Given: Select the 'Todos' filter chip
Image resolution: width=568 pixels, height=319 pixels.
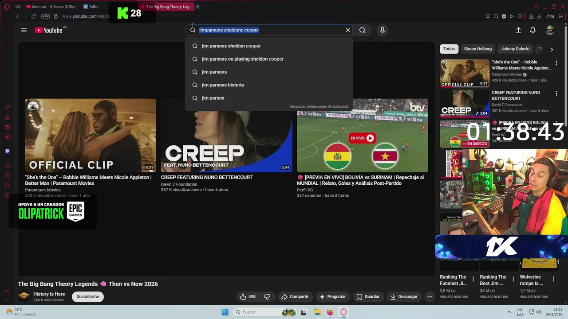Looking at the screenshot, I should click(449, 49).
